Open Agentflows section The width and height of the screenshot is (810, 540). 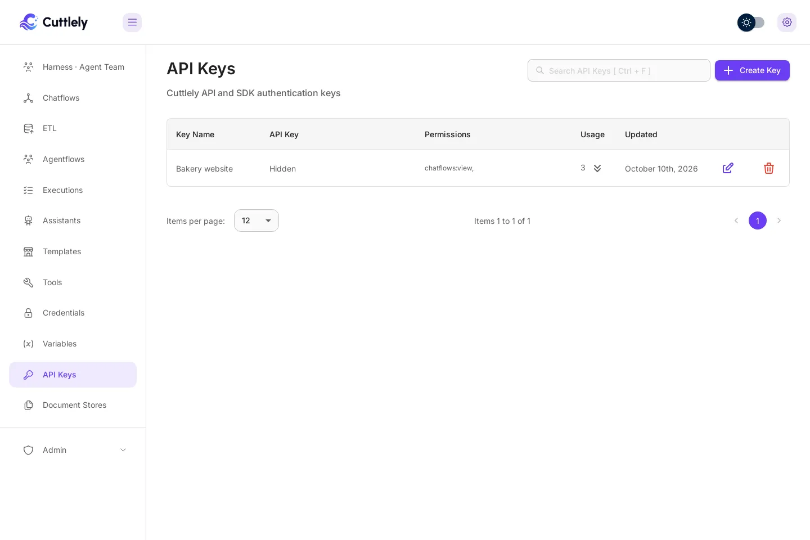pyautogui.click(x=73, y=159)
